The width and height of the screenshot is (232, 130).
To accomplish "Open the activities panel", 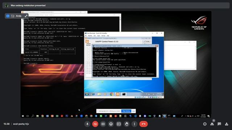I will [227, 124].
